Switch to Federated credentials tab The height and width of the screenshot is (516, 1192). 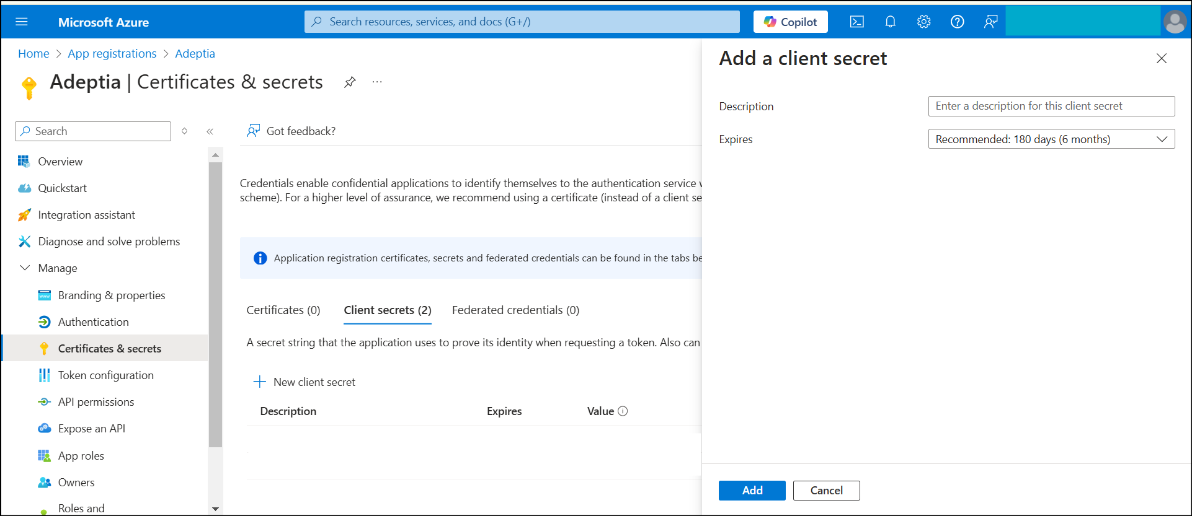tap(515, 310)
